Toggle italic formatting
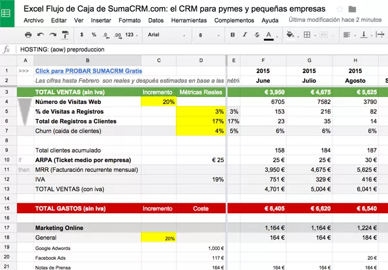Screen dimensions: 388x270 [x=244, y=35]
